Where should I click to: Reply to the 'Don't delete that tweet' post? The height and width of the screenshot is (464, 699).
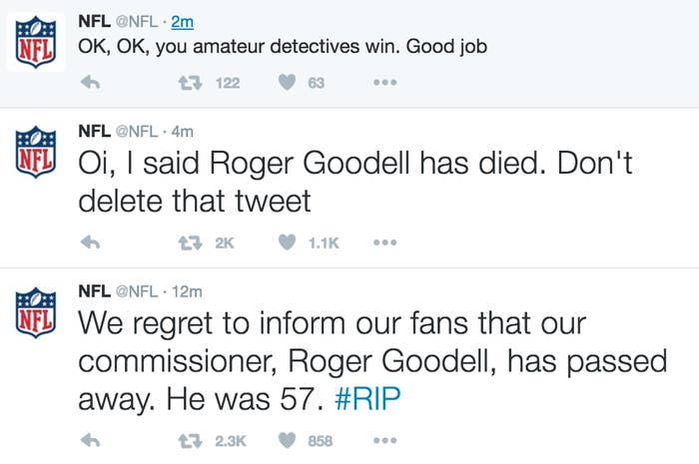[90, 242]
